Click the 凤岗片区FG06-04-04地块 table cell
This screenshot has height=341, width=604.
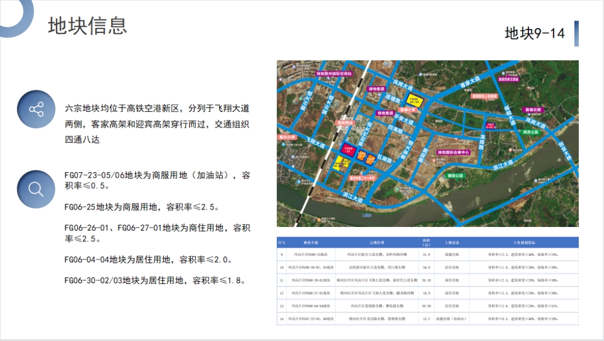click(311, 306)
